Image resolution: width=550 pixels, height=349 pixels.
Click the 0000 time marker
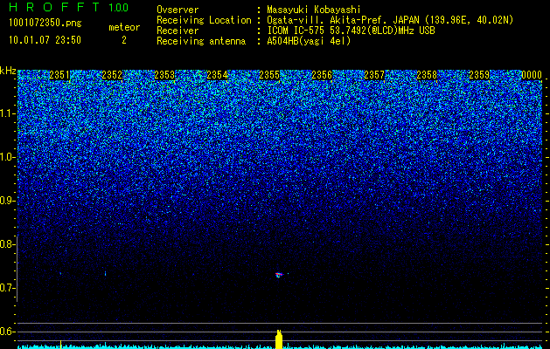pos(532,75)
